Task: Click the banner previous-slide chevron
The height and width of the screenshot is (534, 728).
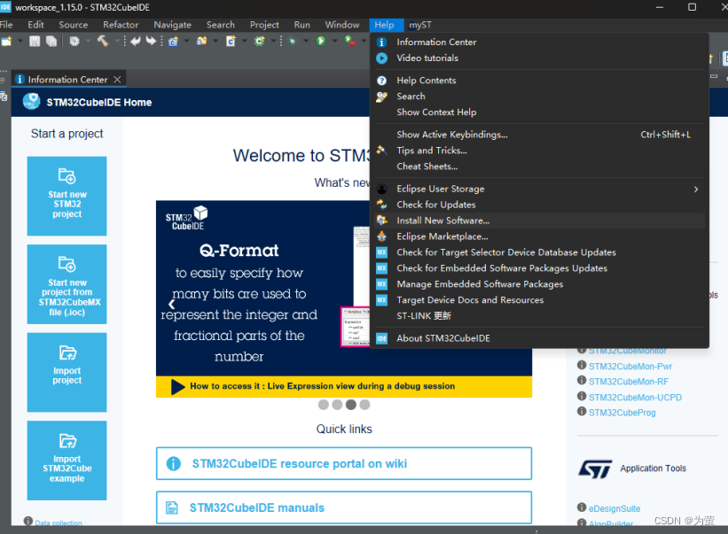Action: click(x=172, y=304)
